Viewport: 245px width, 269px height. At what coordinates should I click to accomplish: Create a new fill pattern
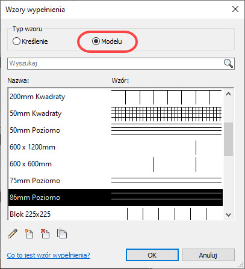[x=29, y=234]
